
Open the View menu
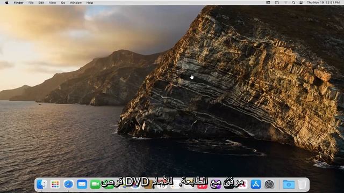[x=53, y=3]
